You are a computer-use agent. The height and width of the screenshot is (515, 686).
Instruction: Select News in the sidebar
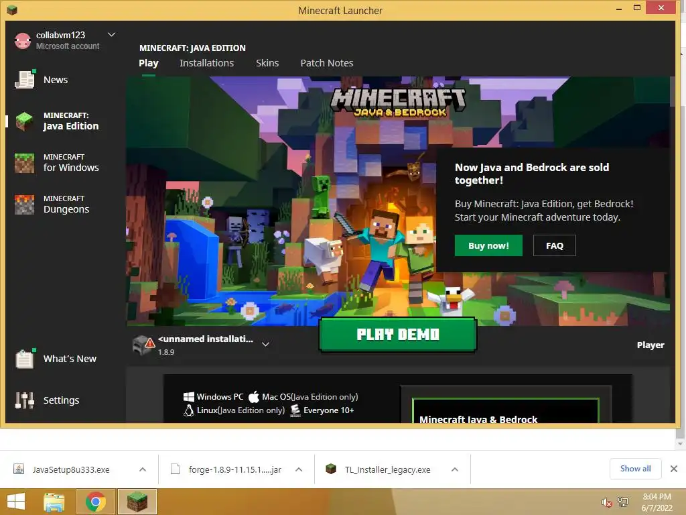[x=56, y=80]
